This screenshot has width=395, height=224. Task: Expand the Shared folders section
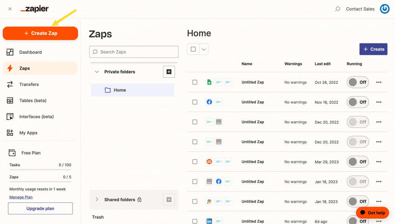coord(97,199)
